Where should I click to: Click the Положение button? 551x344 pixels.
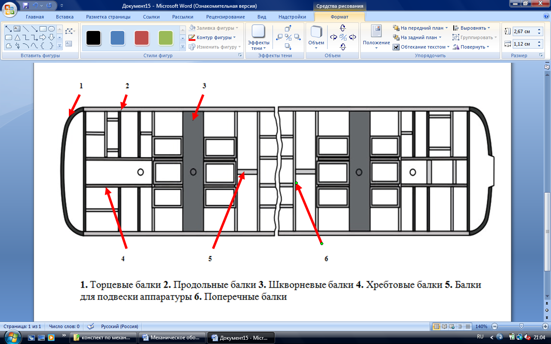pos(376,37)
